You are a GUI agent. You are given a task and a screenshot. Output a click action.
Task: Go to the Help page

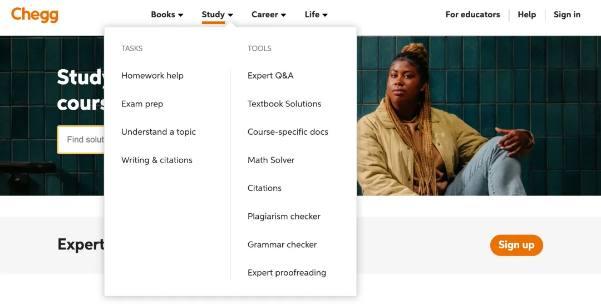[526, 14]
